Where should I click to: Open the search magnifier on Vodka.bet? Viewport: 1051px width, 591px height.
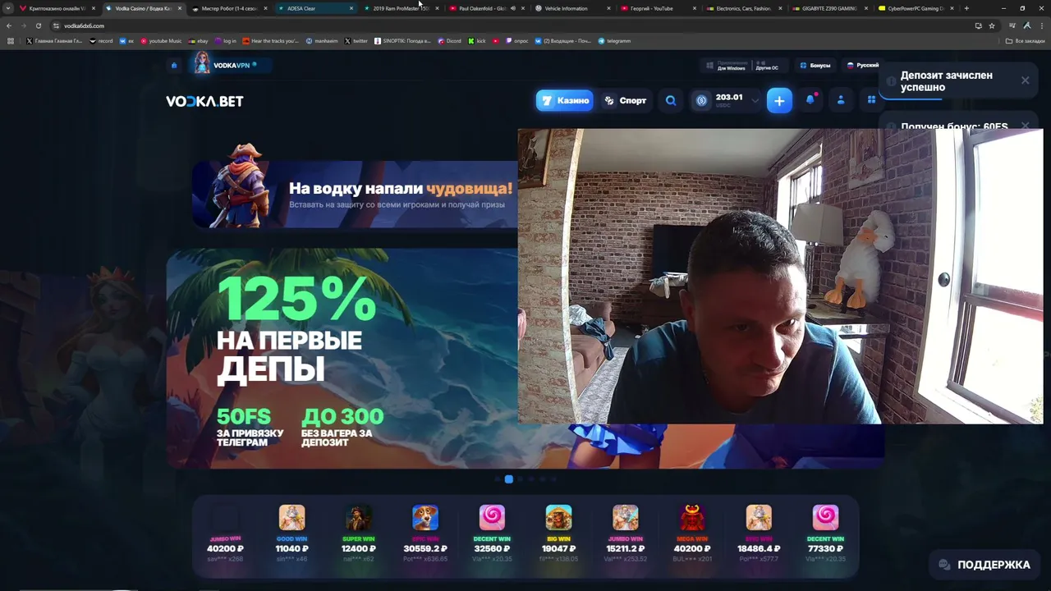point(671,101)
